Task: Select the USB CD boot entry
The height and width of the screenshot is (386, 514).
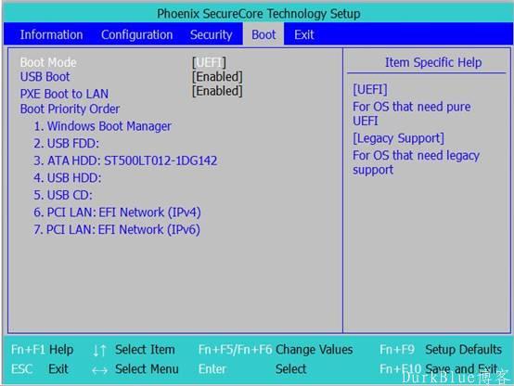Action: click(x=63, y=195)
